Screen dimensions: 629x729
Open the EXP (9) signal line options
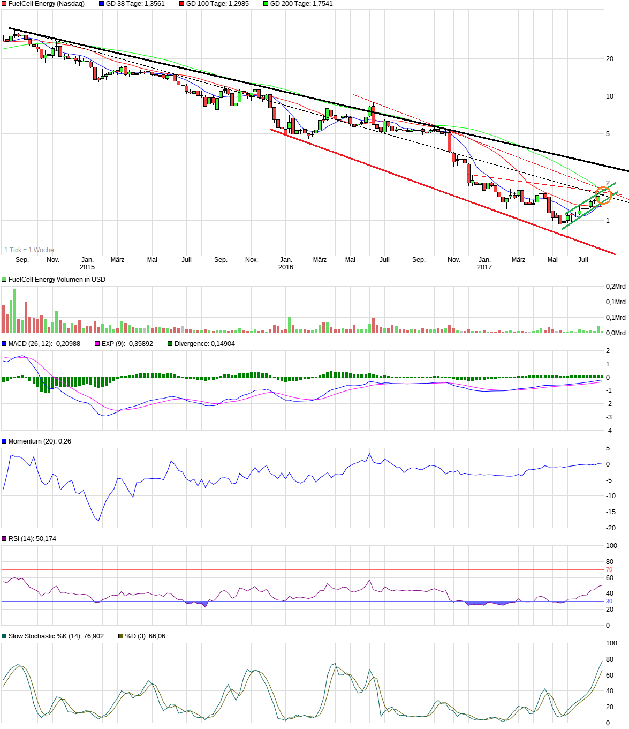point(97,344)
